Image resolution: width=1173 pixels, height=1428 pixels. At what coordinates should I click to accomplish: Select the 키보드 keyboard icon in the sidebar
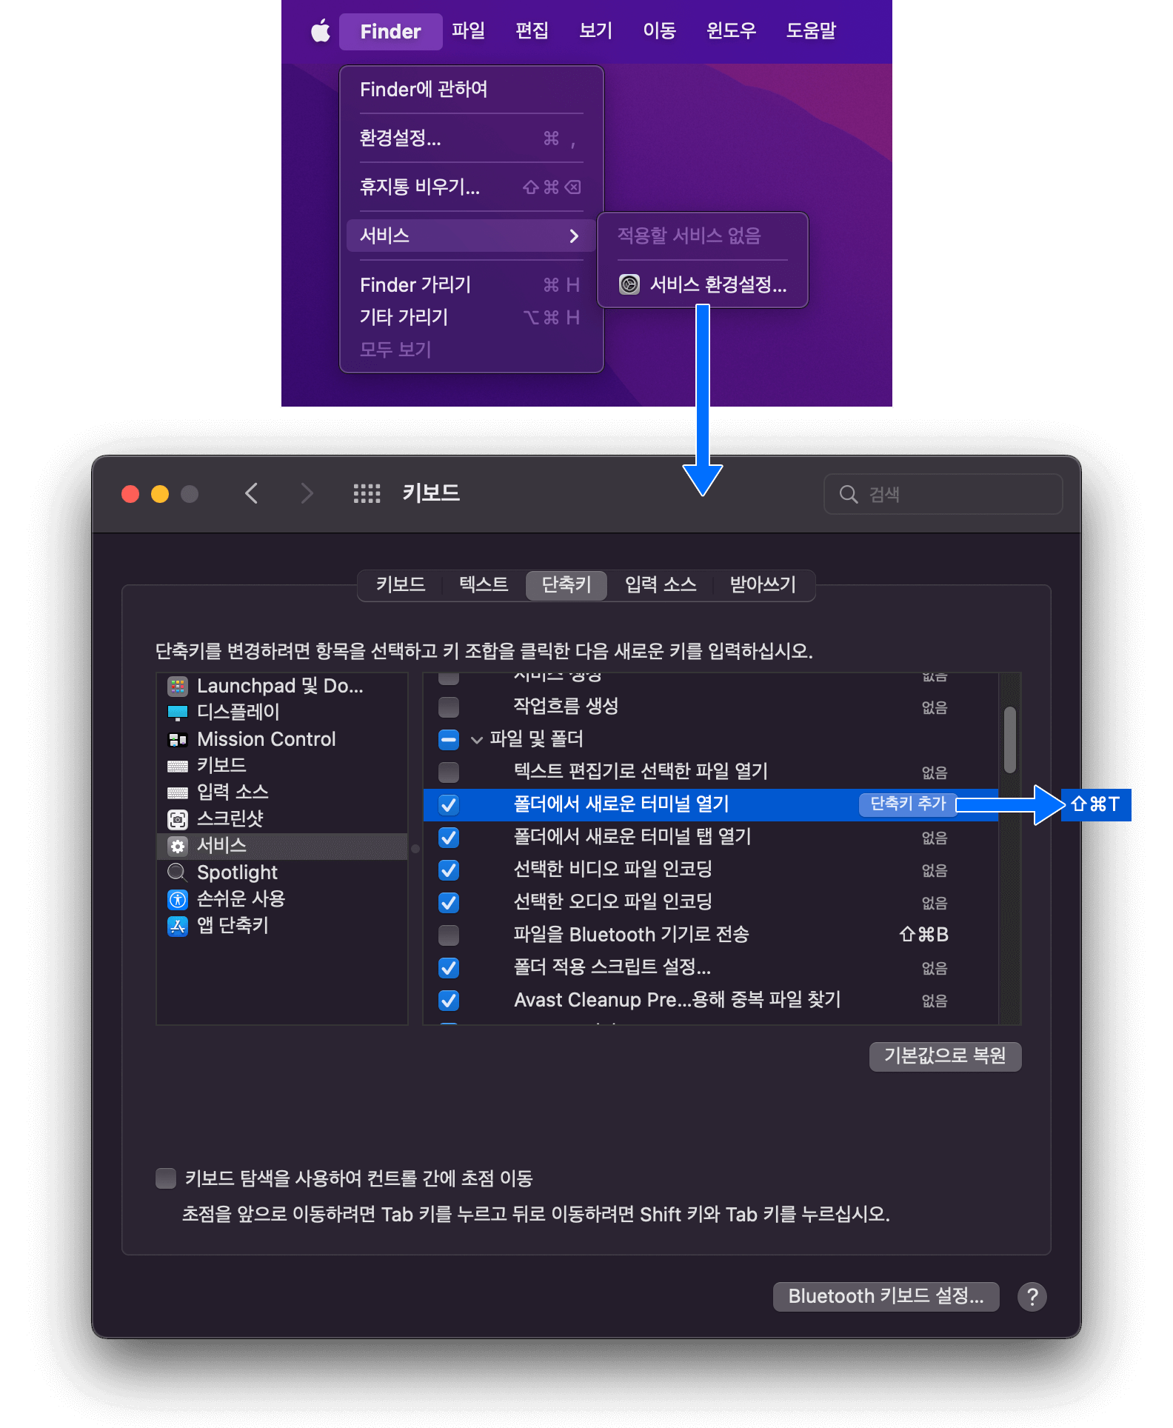point(178,766)
